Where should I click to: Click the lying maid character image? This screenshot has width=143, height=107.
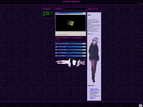click(71, 63)
